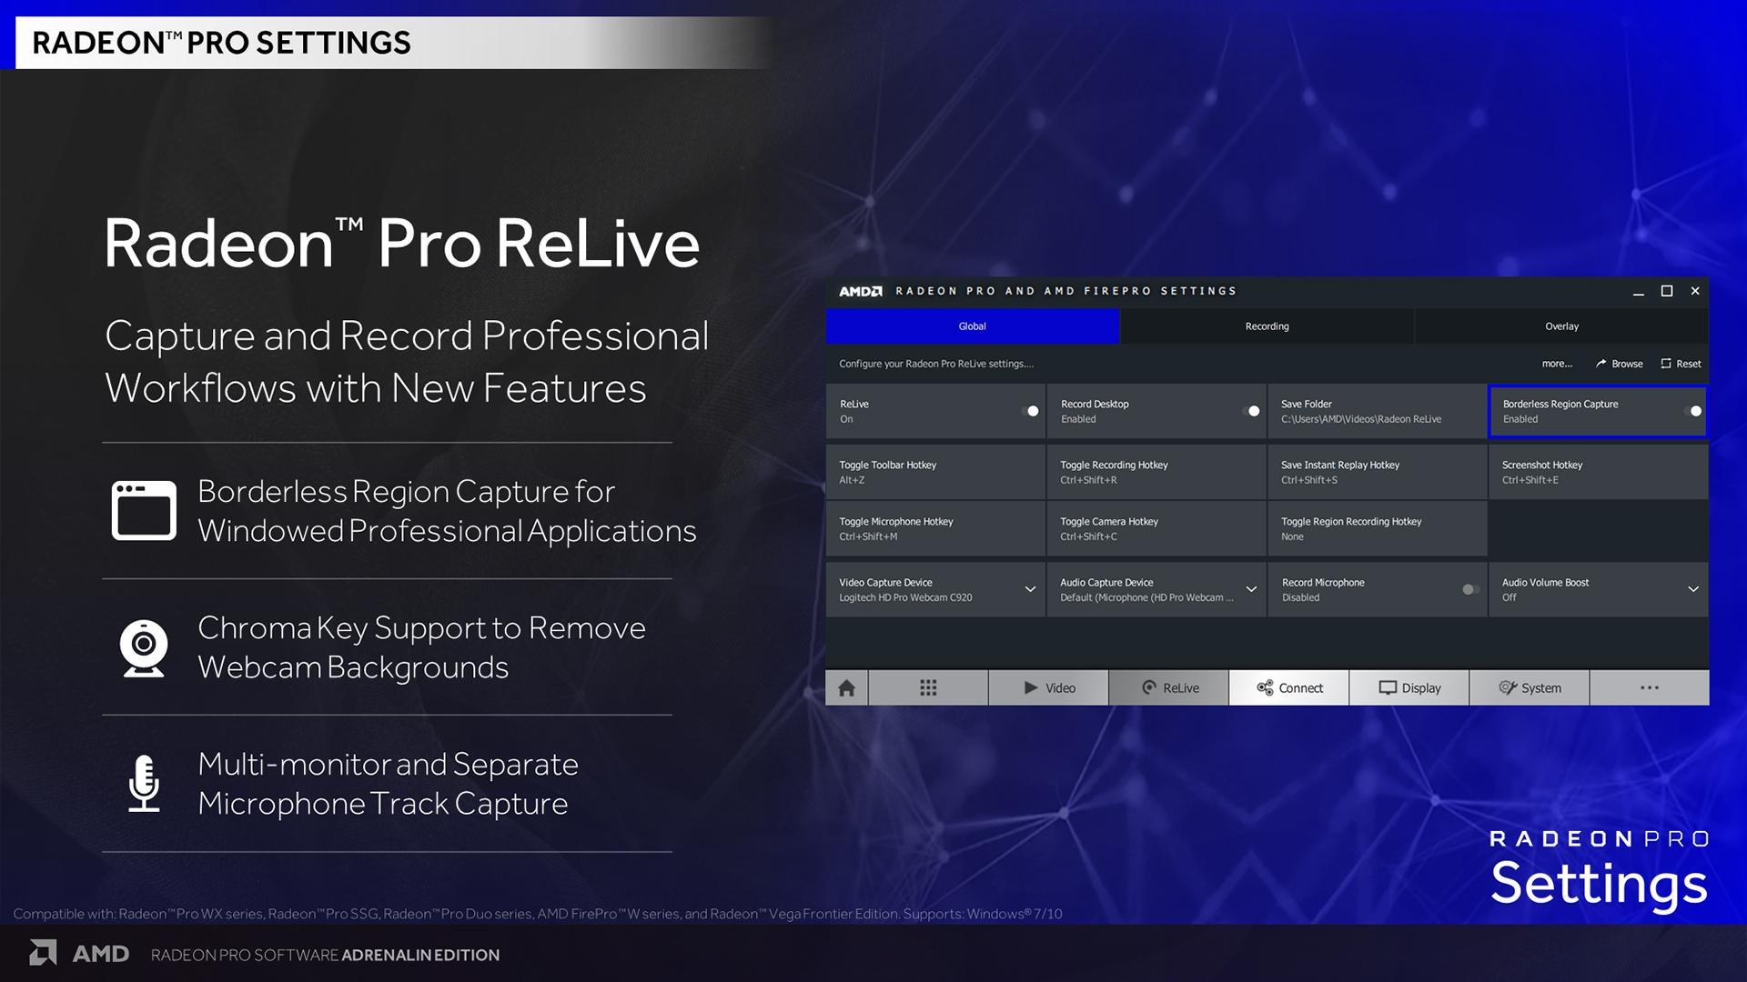
Task: Edit the Toggle Microphone Hotkey tile
Action: coord(935,529)
